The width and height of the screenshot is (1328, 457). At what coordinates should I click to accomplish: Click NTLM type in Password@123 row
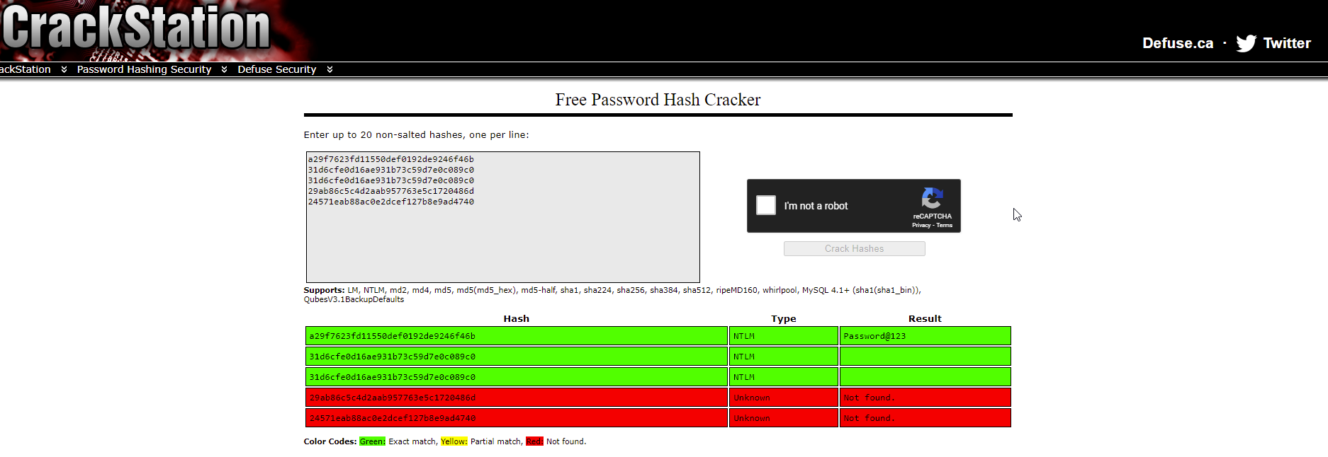[x=783, y=336]
